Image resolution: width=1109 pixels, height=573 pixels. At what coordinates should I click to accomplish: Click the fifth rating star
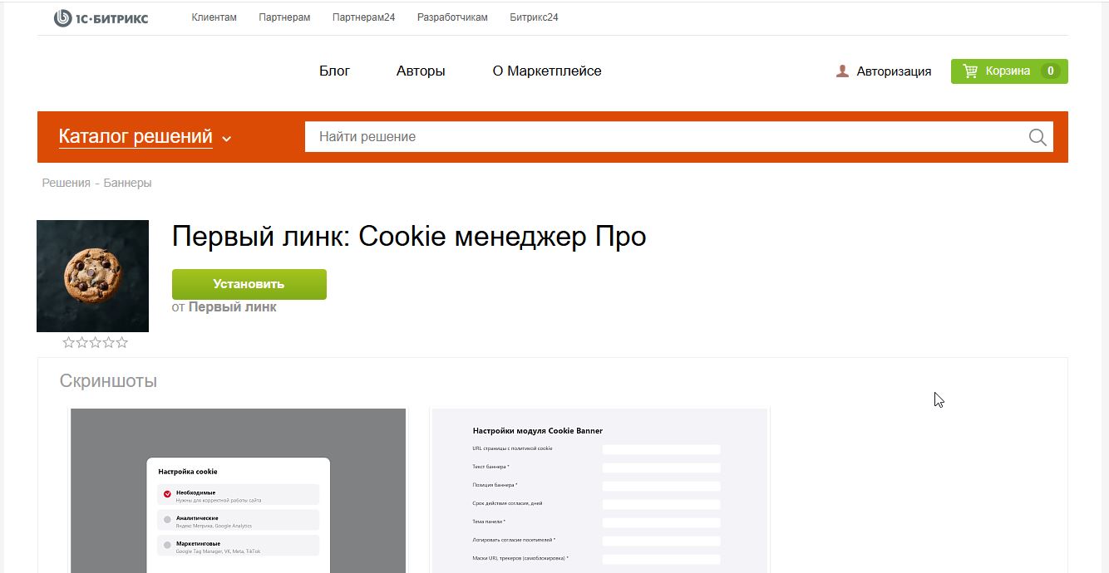coord(122,342)
